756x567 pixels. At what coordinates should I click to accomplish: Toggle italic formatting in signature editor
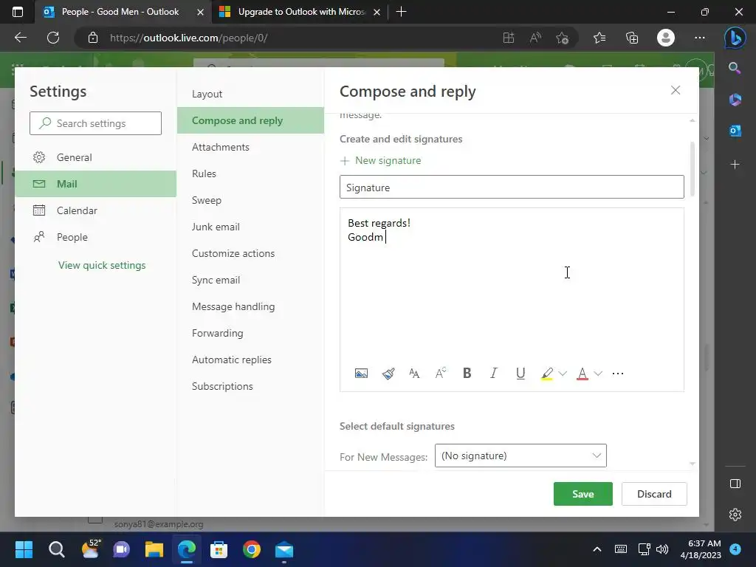(493, 373)
